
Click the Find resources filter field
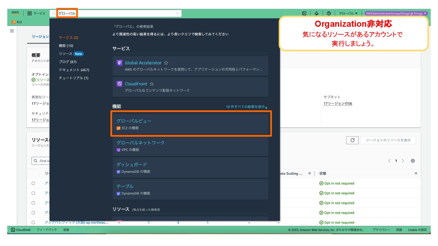(41, 161)
